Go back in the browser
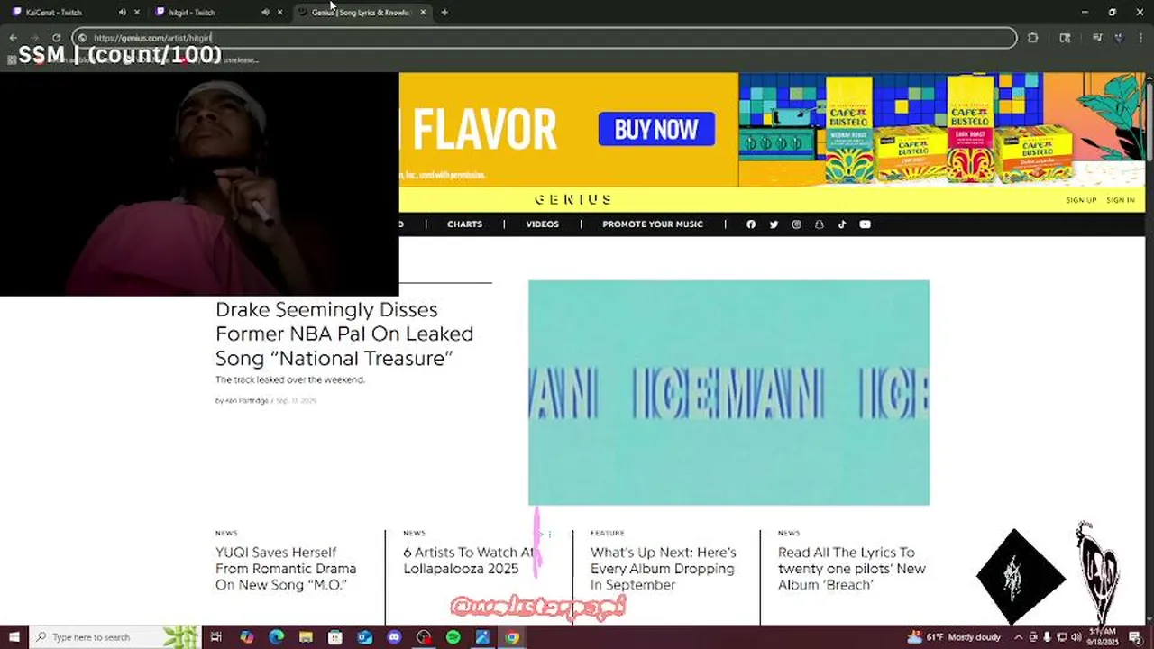Image resolution: width=1154 pixels, height=649 pixels. click(14, 38)
